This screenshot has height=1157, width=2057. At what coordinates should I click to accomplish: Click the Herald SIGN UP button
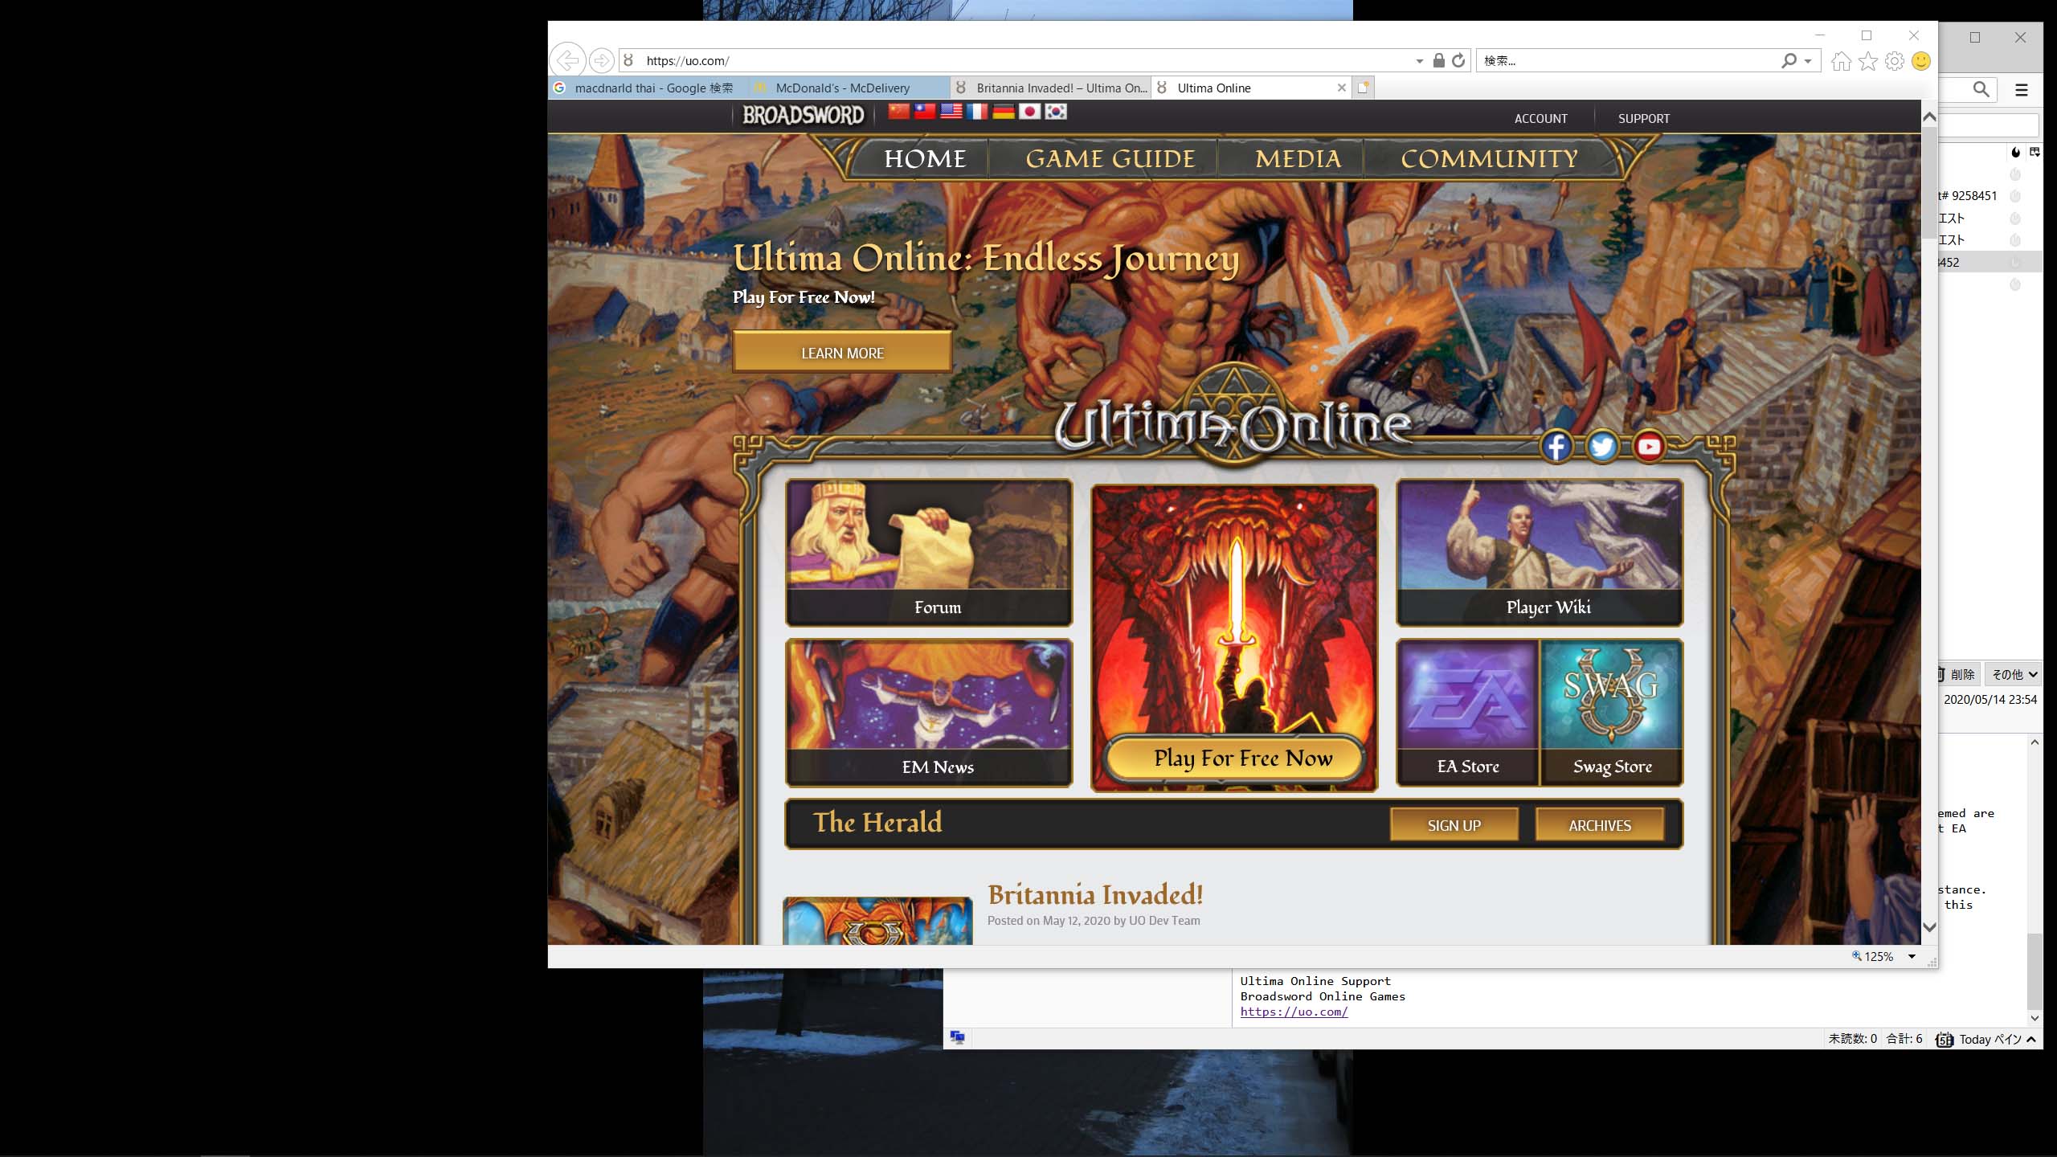coord(1454,825)
